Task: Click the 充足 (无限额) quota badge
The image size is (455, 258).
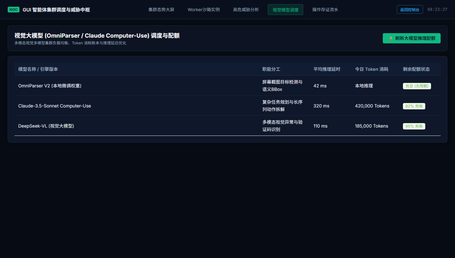Action: point(417,86)
